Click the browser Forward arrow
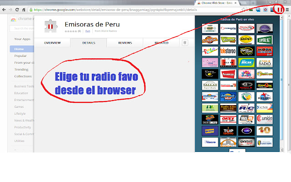Viewport: 291px width, 182px height. 10,10
